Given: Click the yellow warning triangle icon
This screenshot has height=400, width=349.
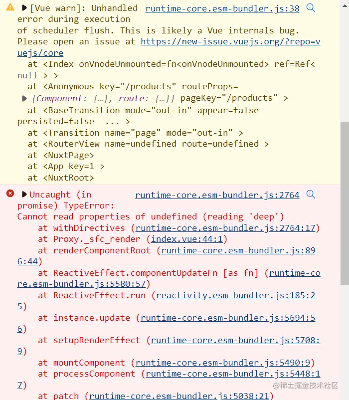Looking at the screenshot, I should 10,7.
